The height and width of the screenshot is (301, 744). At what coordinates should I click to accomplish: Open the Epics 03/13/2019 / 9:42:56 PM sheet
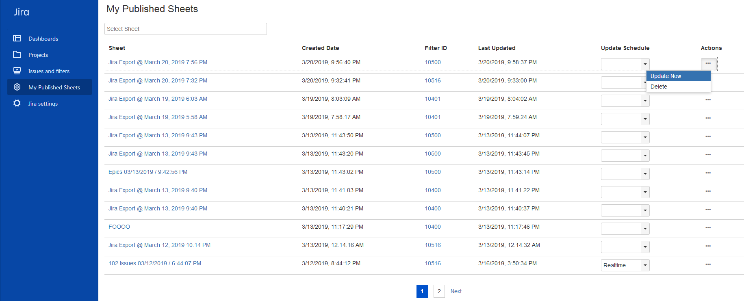148,172
